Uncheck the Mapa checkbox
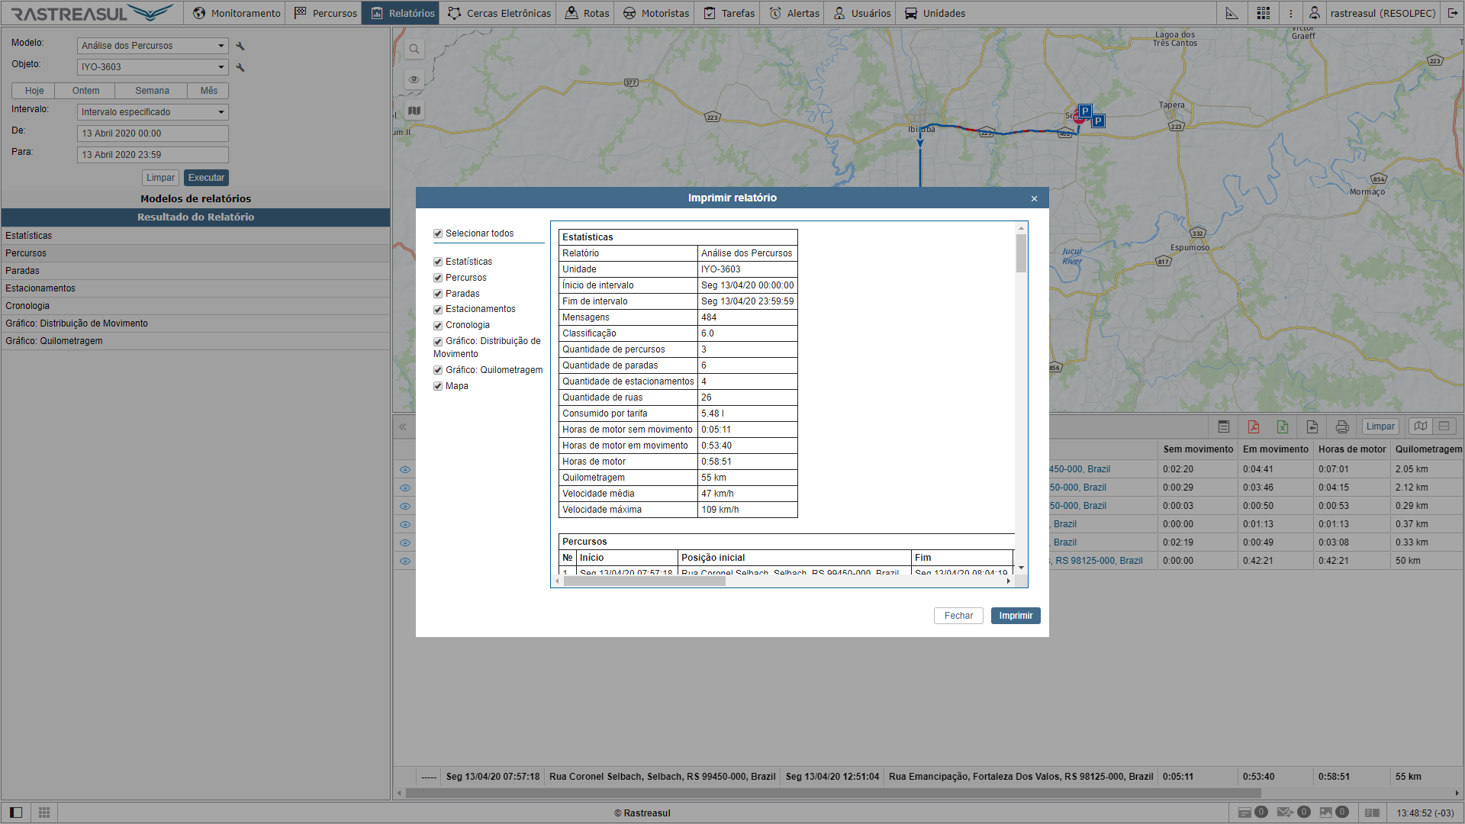1465x824 pixels. [438, 387]
